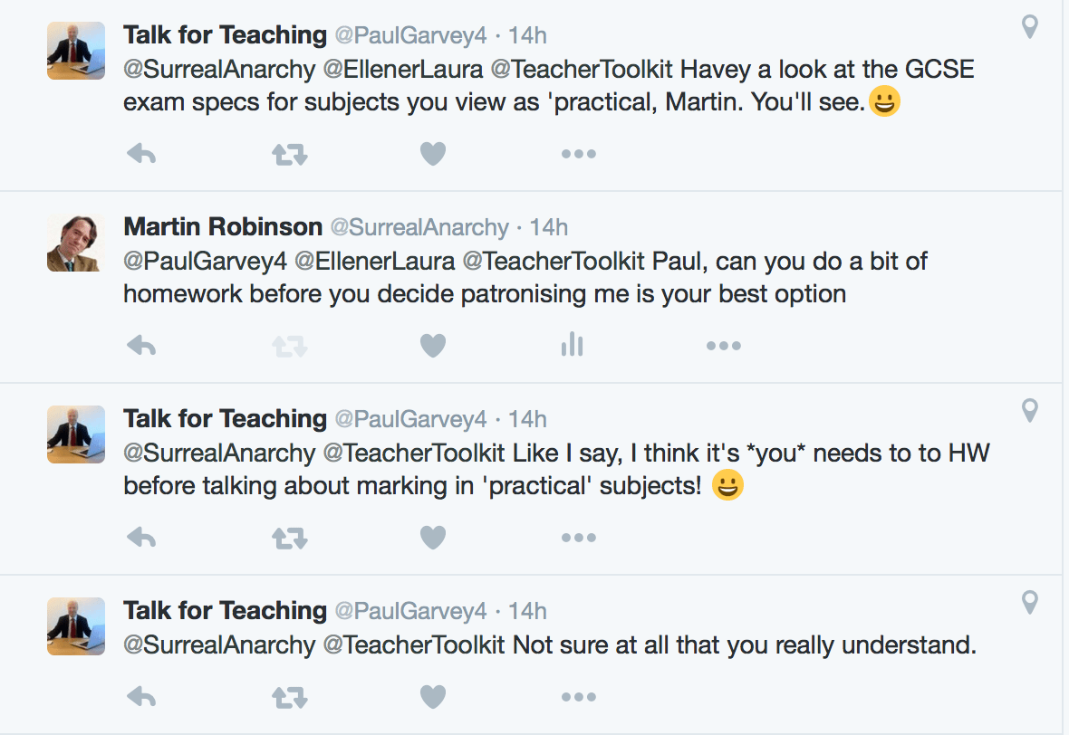1069x735 pixels.
Task: Click the location pin on the top tweet
Action: point(1029,27)
